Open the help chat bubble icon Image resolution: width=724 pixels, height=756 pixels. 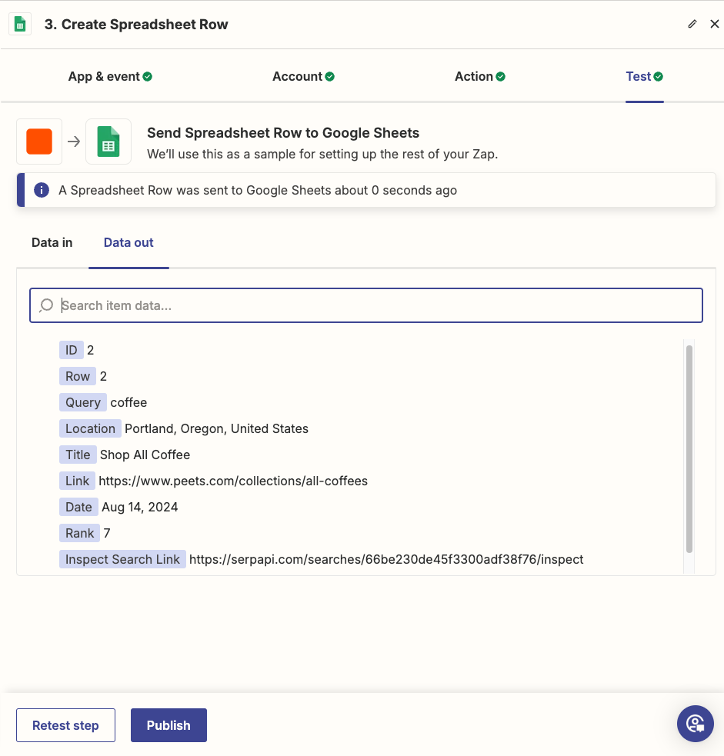click(x=695, y=724)
